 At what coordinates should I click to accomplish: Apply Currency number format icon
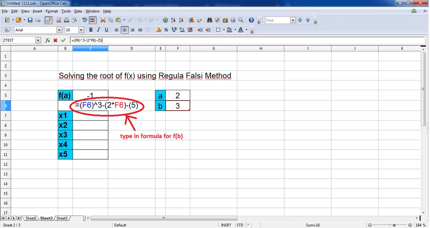pyautogui.click(x=159, y=30)
